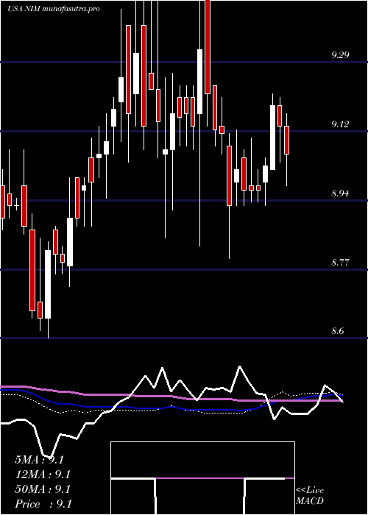This screenshot has height=515, width=368.
Task: Click the 5MA : 9.1 readout
Action: coord(39,460)
